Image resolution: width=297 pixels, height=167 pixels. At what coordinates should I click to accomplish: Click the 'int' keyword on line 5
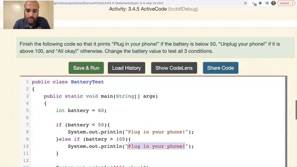click(x=60, y=110)
